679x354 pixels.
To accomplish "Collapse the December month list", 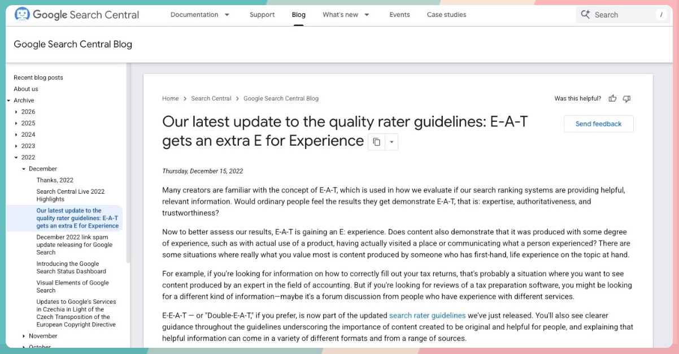I will point(24,169).
